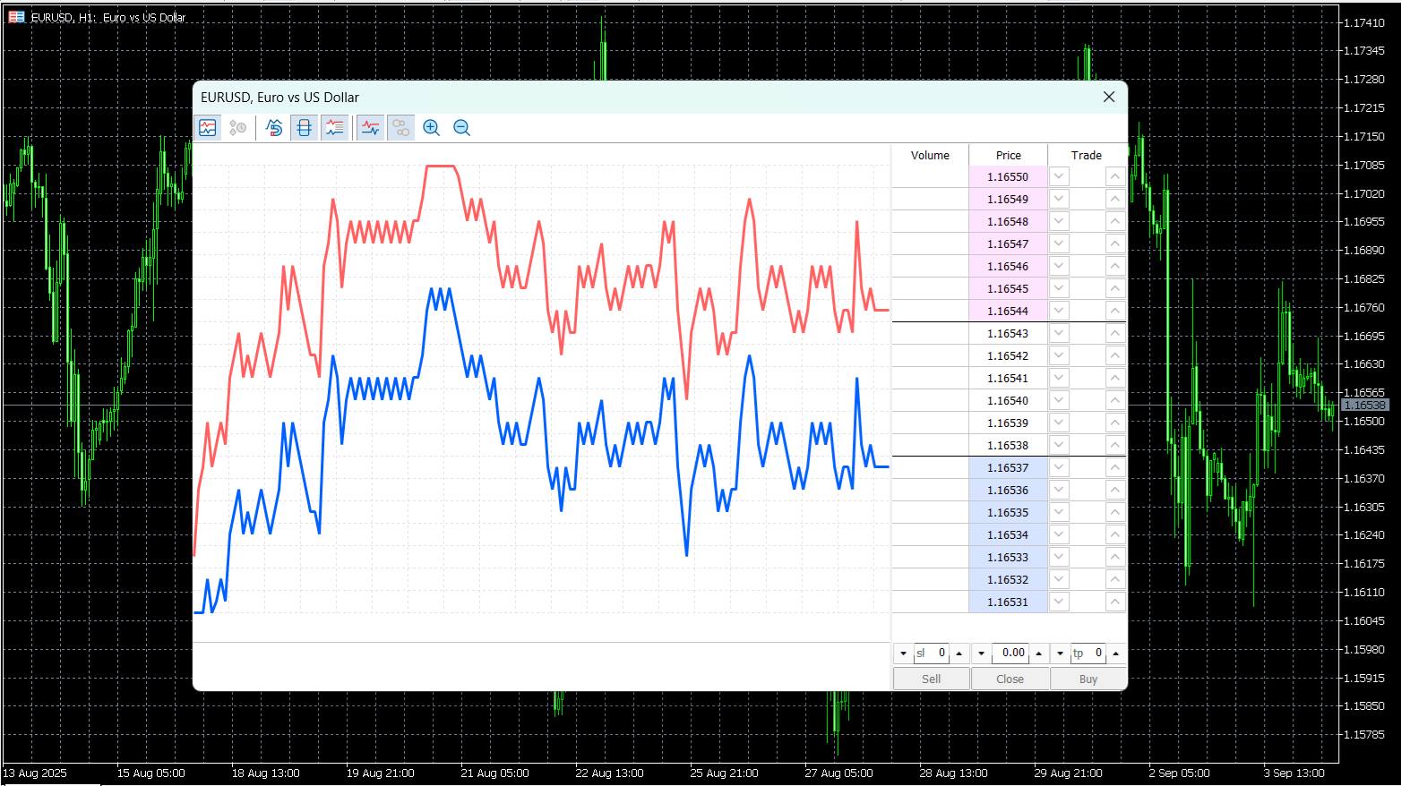1401x786 pixels.
Task: Click the buy arrow on row 1.16531
Action: click(x=1114, y=602)
